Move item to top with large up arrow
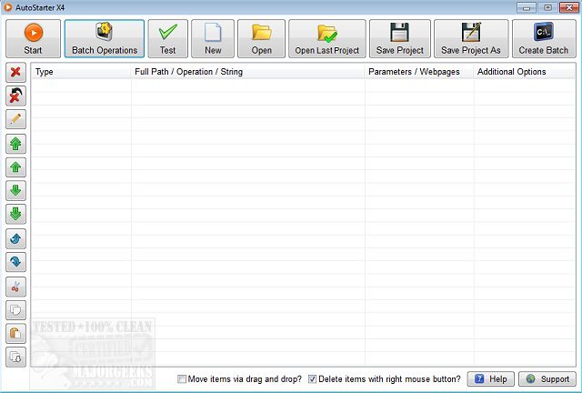This screenshot has height=393, width=582. pos(15,144)
